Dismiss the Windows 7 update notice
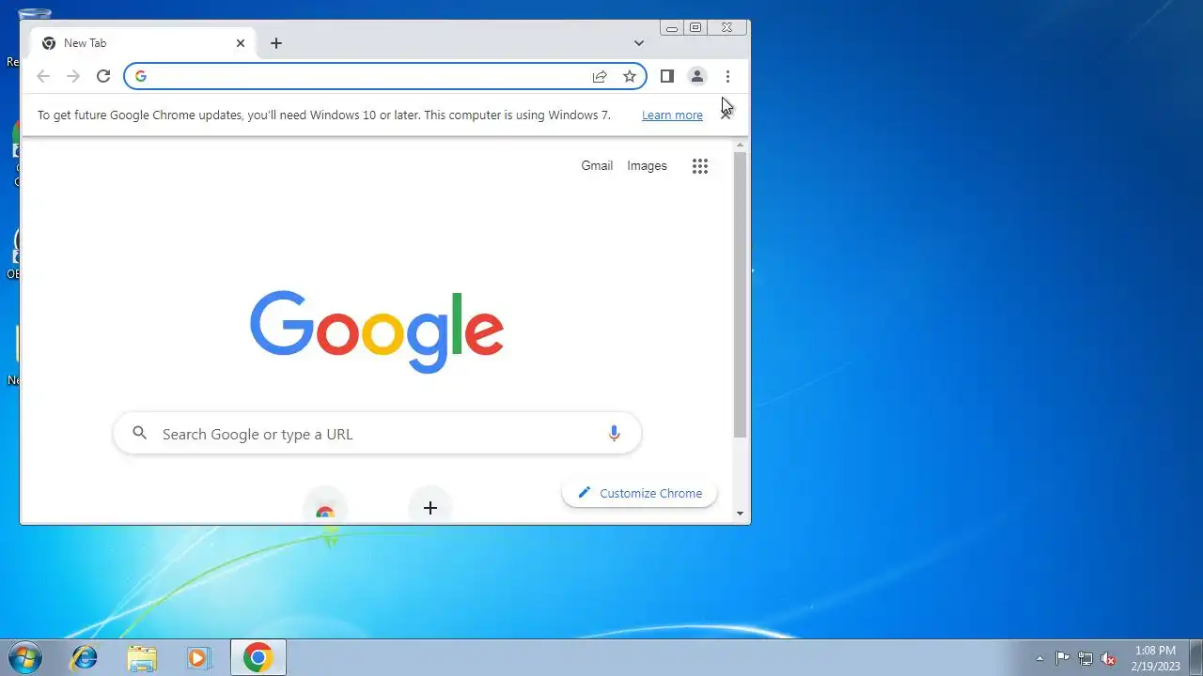The width and height of the screenshot is (1203, 676). [726, 115]
